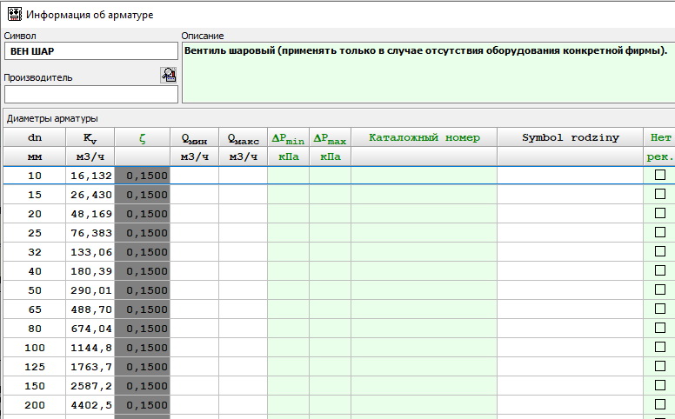The width and height of the screenshot is (675, 419).
Task: Click the Каталожный номер column header
Action: [424, 137]
